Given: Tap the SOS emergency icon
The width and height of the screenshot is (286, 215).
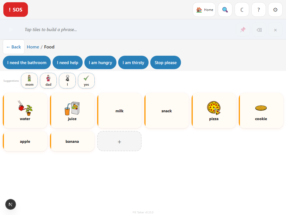Looking at the screenshot, I should [15, 9].
